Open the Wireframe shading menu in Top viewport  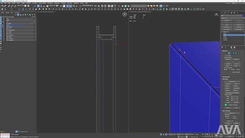51,12
